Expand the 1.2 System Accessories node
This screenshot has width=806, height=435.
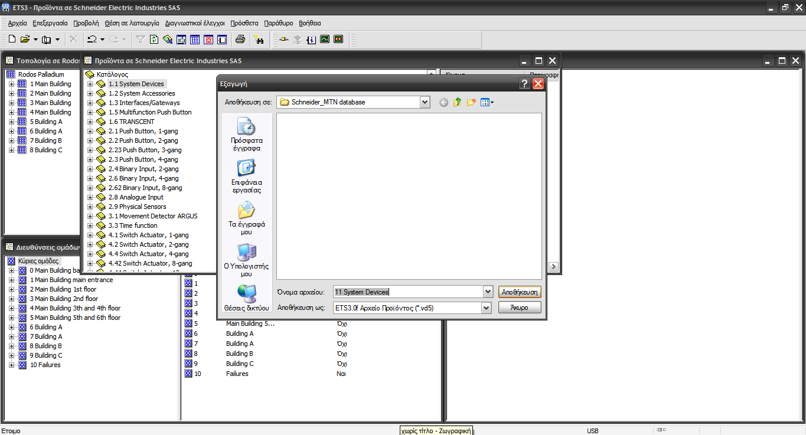pyautogui.click(x=90, y=93)
